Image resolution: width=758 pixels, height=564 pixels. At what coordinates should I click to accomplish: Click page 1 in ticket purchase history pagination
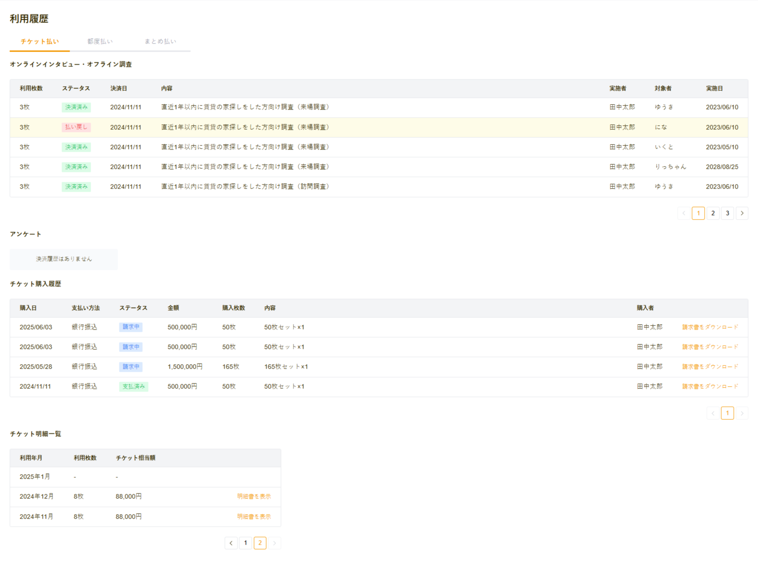click(727, 413)
